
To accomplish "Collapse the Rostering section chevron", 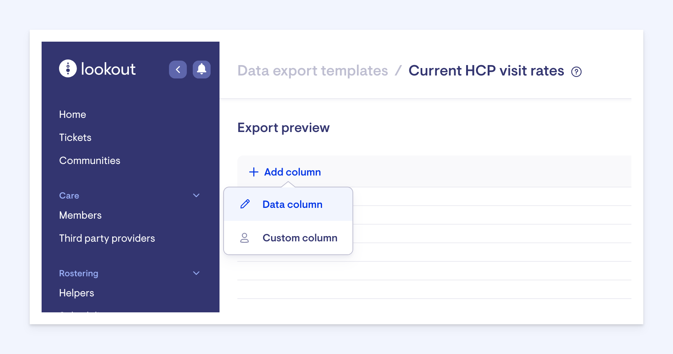I will (x=196, y=273).
